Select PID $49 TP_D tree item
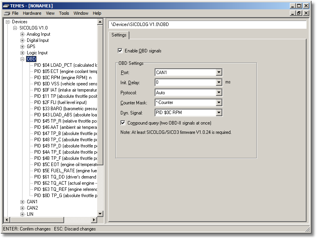This screenshot has width=317, height=239. 66,146
